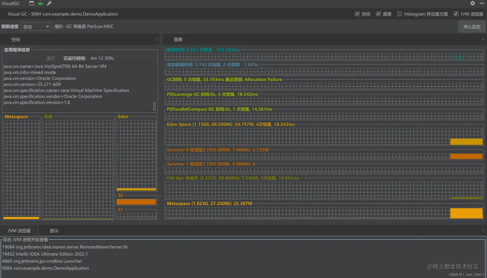Screen dimensions: 487x278
Task: Click the Metaspace bar in 空间 panel
Action: pyautogui.click(x=21, y=218)
